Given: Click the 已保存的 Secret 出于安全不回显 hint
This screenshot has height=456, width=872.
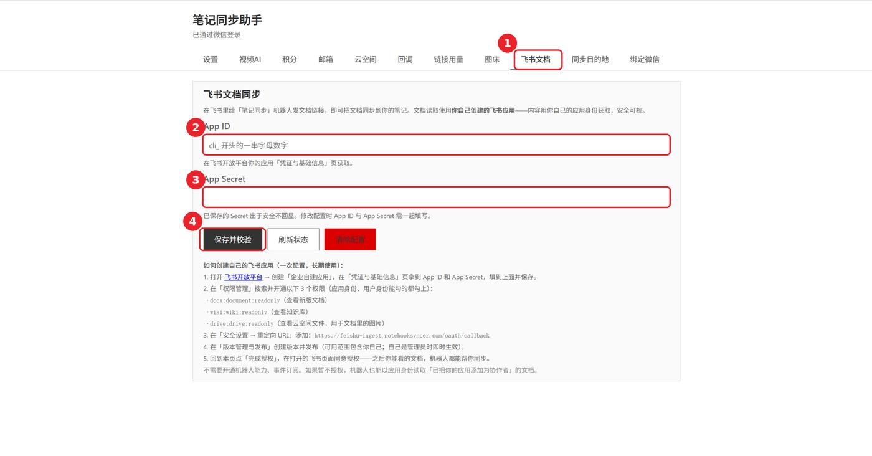Looking at the screenshot, I should pyautogui.click(x=318, y=216).
